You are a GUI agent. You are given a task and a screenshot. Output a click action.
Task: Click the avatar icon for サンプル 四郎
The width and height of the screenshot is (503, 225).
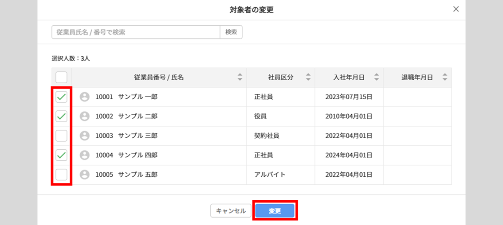pos(84,155)
